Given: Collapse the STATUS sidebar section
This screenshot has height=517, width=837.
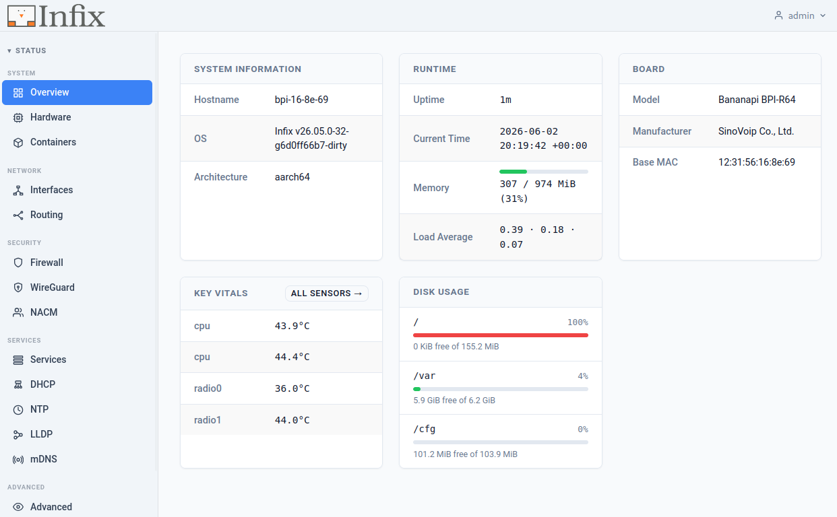Looking at the screenshot, I should coord(27,50).
